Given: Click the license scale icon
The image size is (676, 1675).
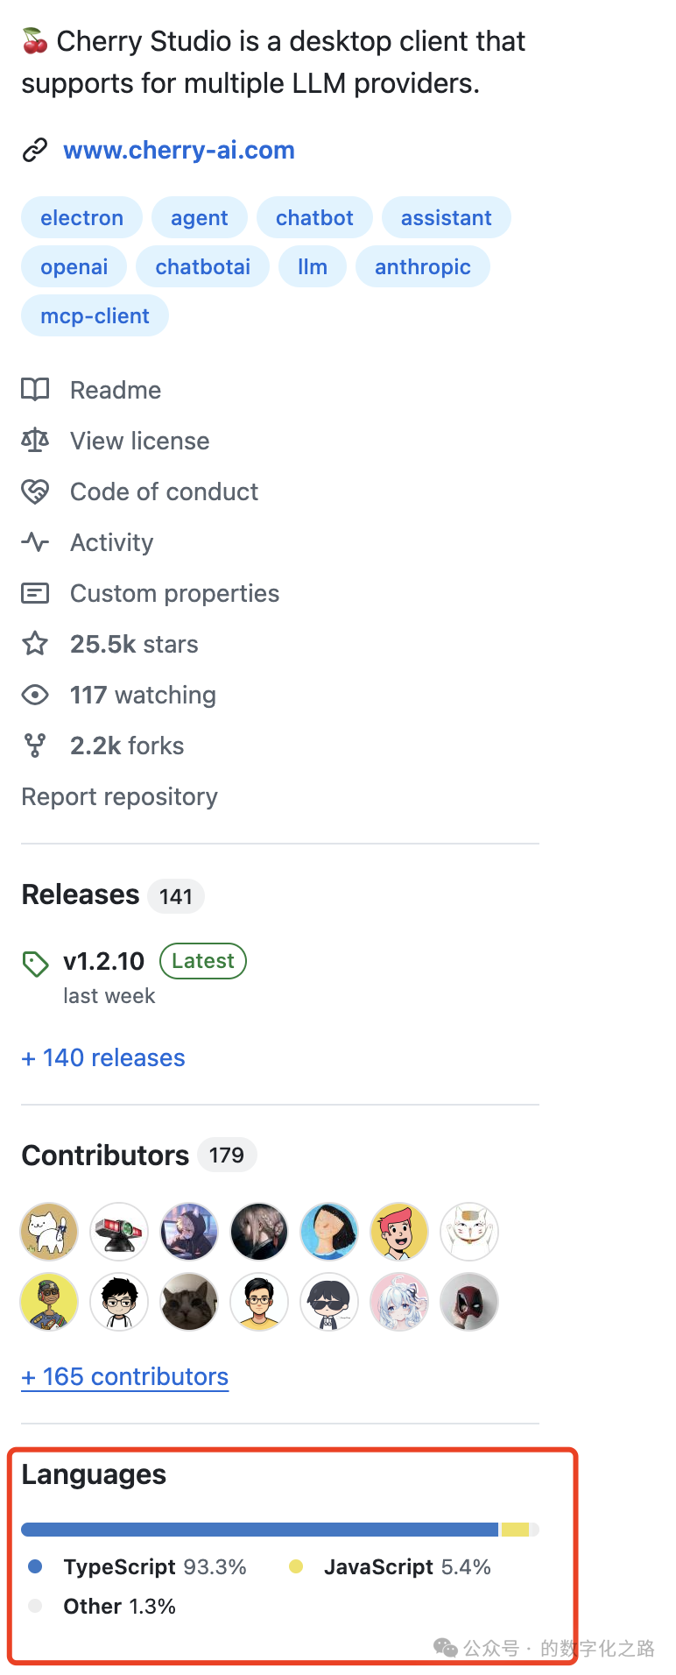Looking at the screenshot, I should point(35,441).
